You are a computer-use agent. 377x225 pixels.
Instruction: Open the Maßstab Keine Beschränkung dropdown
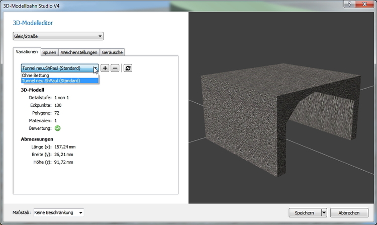pyautogui.click(x=59, y=213)
